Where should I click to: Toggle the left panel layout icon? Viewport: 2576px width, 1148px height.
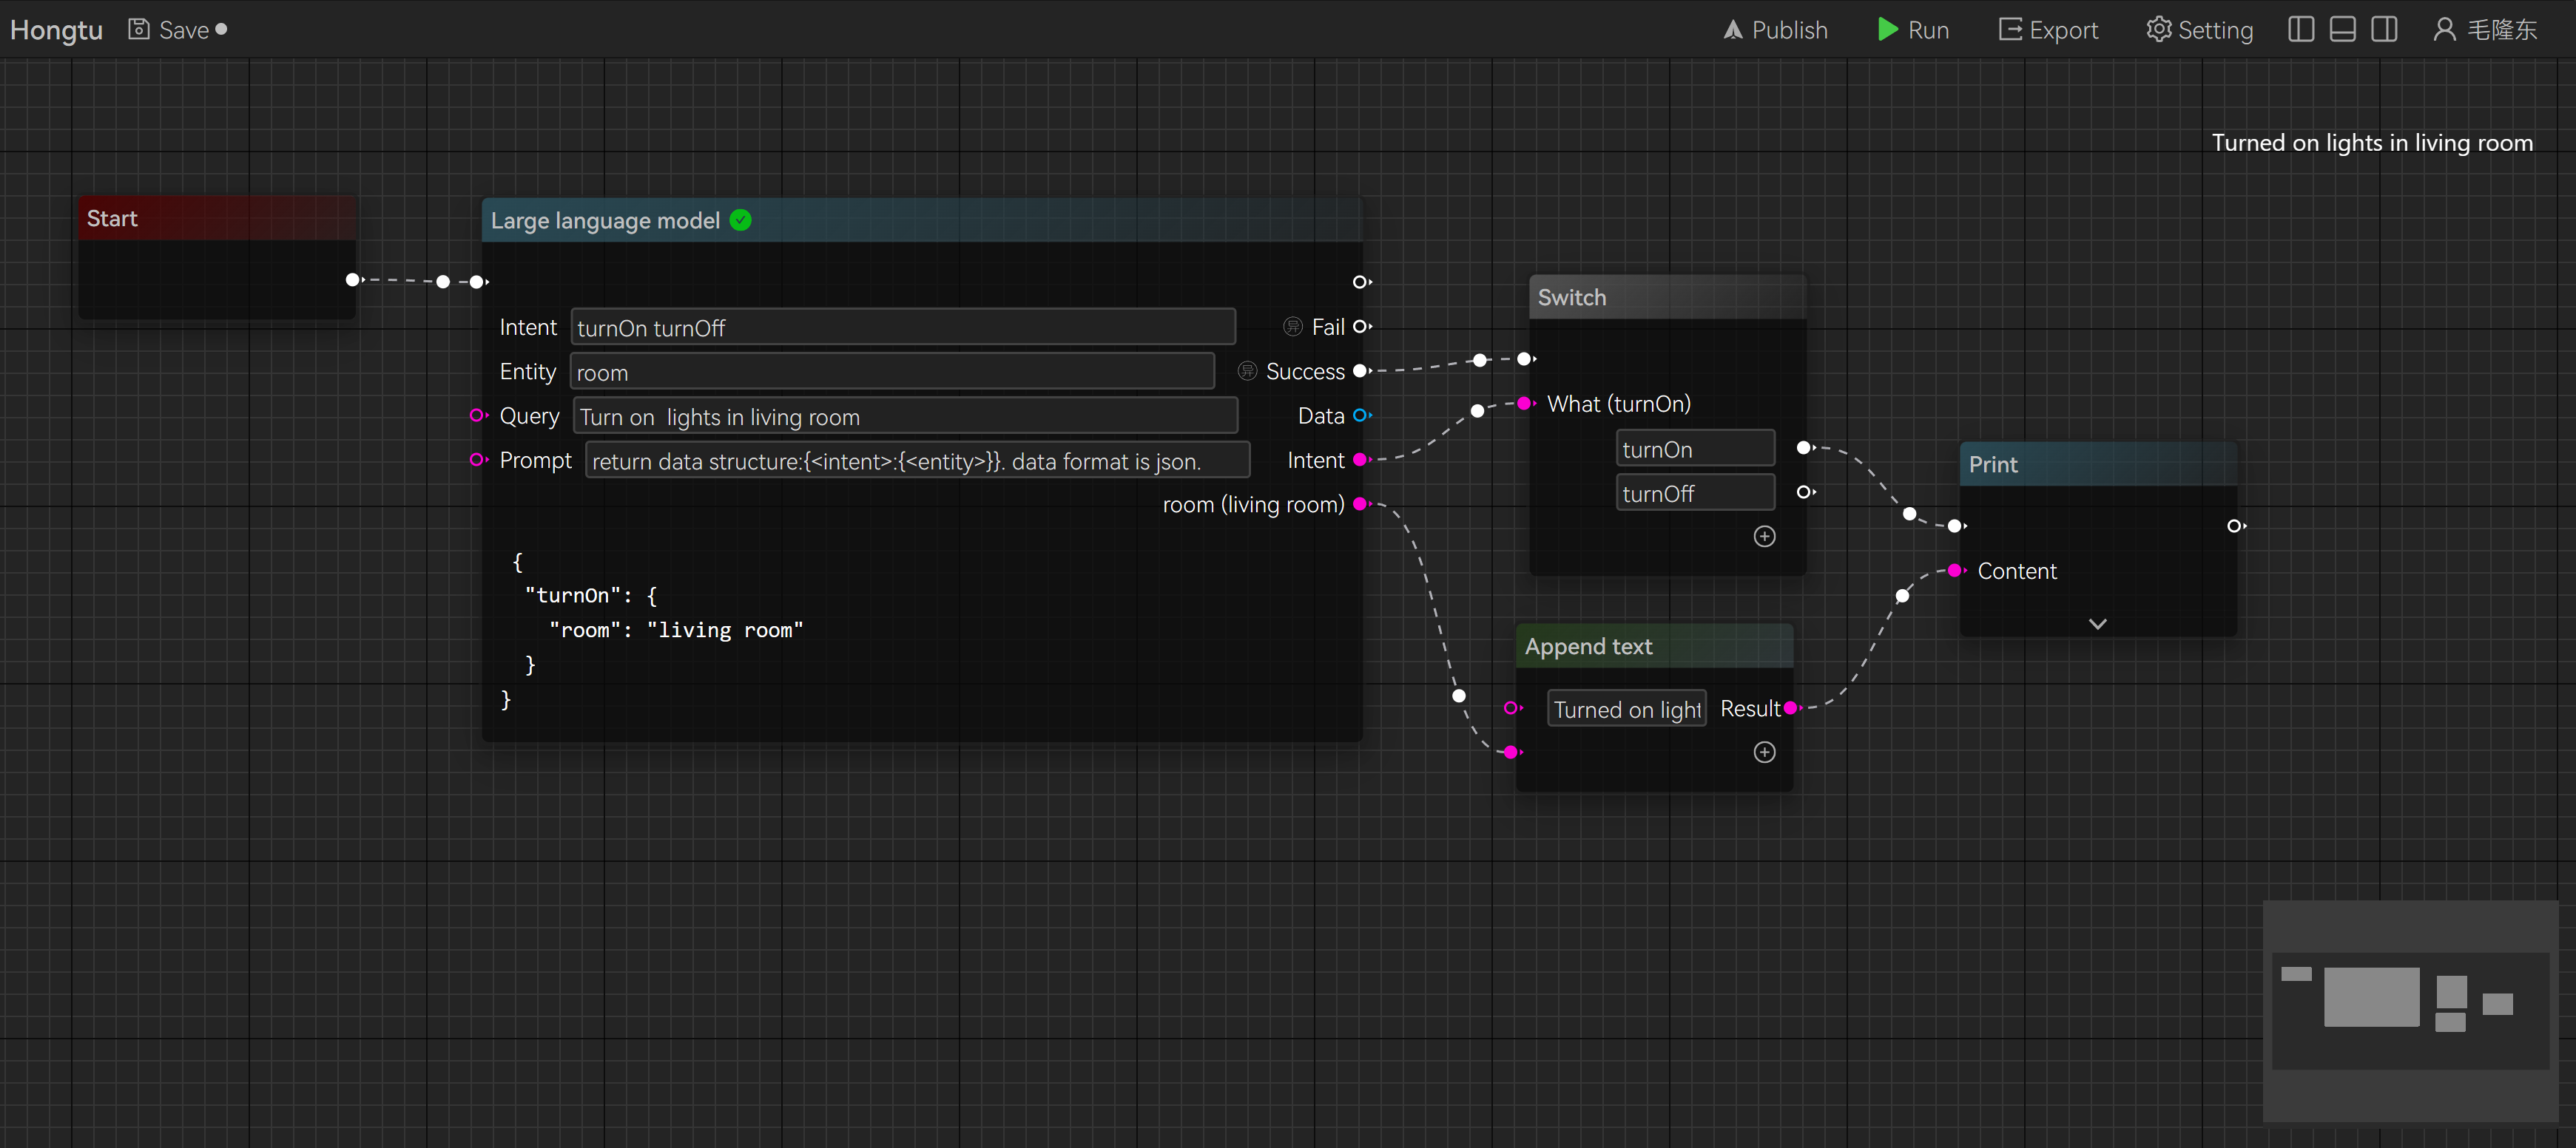pos(2300,29)
